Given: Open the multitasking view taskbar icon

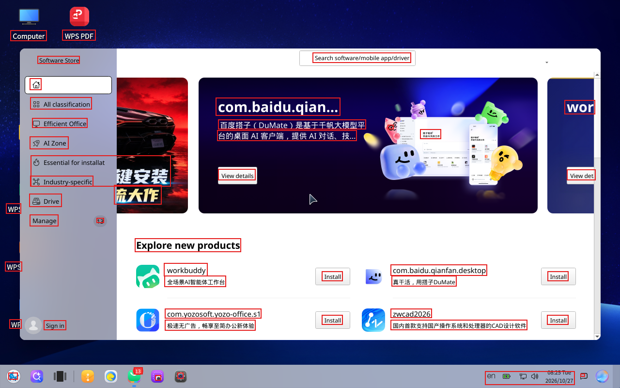Looking at the screenshot, I should coord(60,376).
